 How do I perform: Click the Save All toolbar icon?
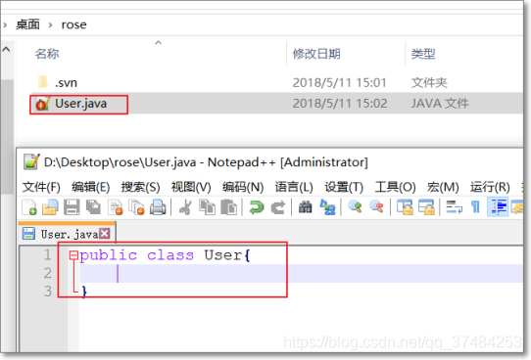tap(93, 206)
